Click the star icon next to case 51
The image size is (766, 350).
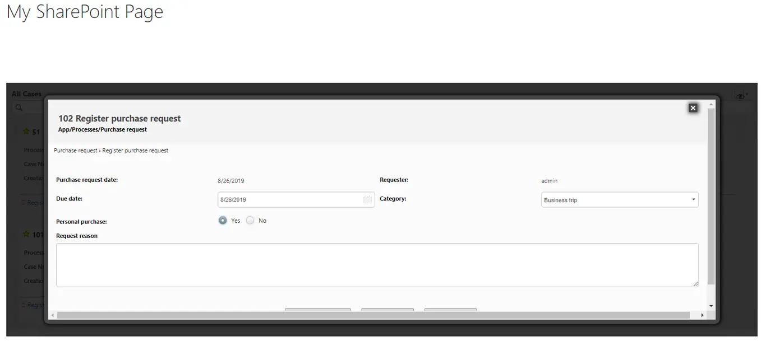(26, 132)
